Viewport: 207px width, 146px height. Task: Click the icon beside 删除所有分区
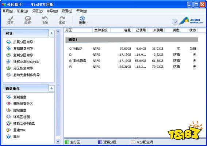pyautogui.click(x=9, y=104)
